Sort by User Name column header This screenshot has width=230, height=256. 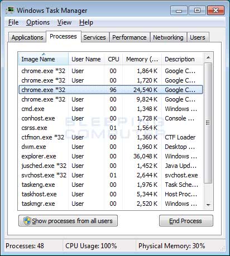point(87,59)
